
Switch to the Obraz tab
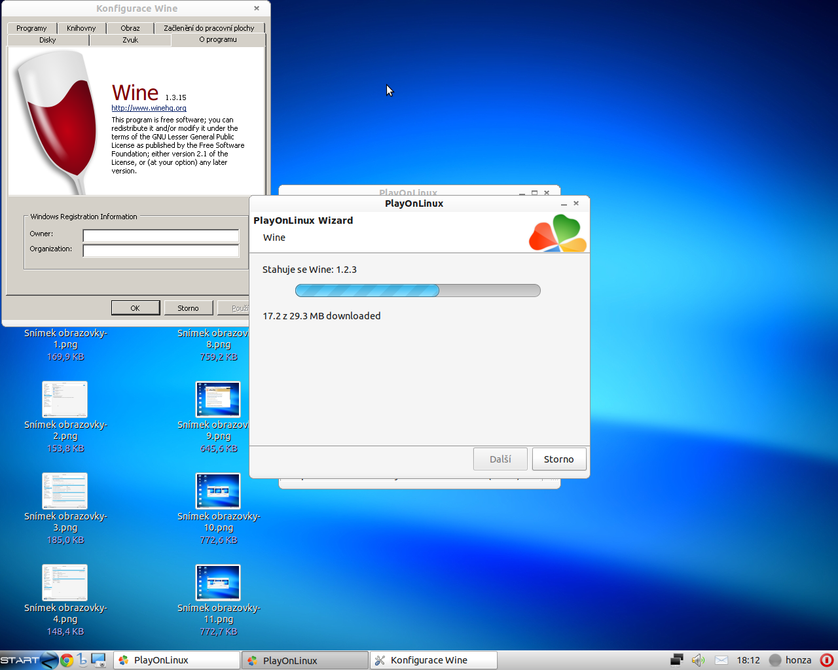[130, 28]
